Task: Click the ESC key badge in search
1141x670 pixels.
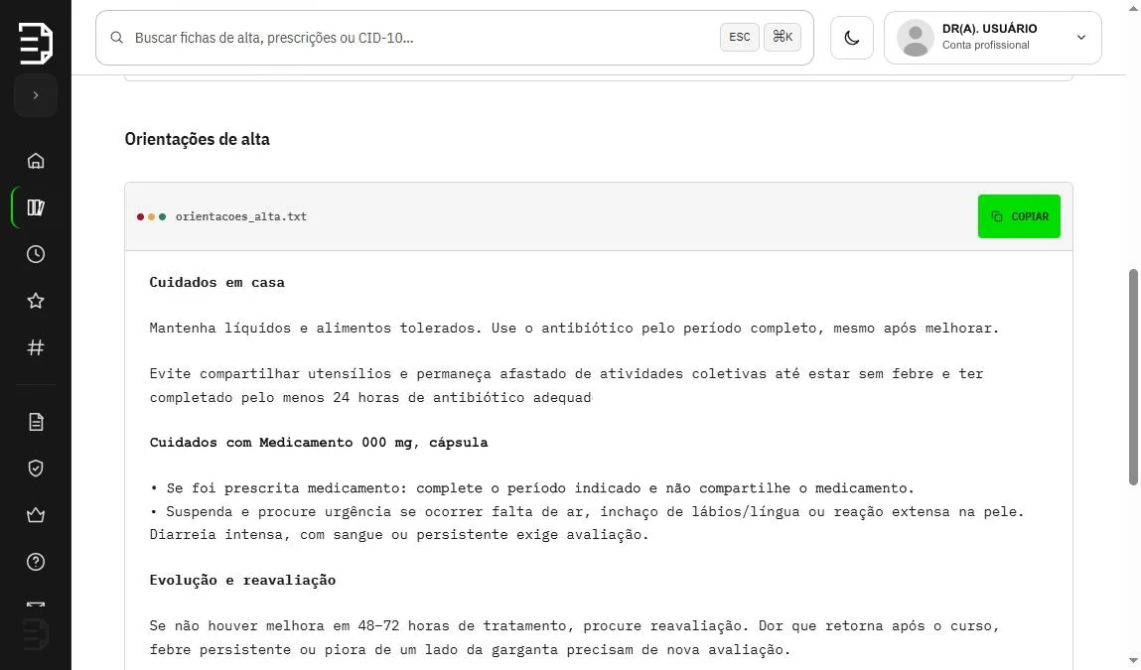Action: coord(740,37)
